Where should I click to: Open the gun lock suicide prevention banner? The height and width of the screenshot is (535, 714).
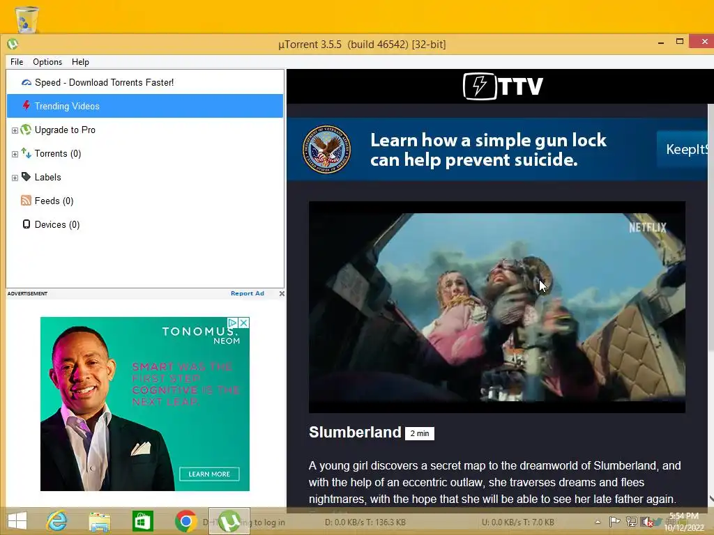coord(497,149)
